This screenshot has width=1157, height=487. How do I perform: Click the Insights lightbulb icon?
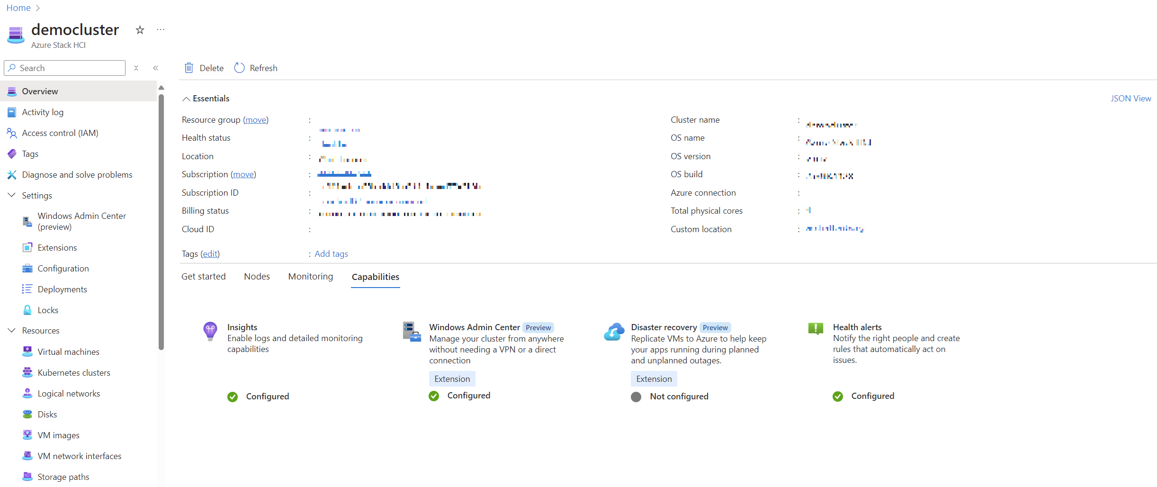[210, 331]
